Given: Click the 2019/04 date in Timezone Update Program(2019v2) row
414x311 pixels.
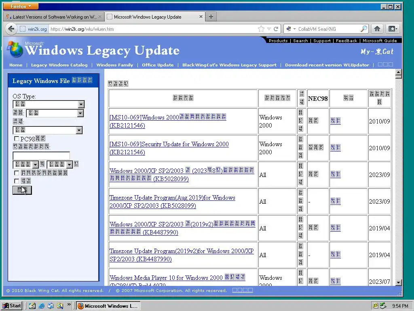Looking at the screenshot, I should click(379, 255).
